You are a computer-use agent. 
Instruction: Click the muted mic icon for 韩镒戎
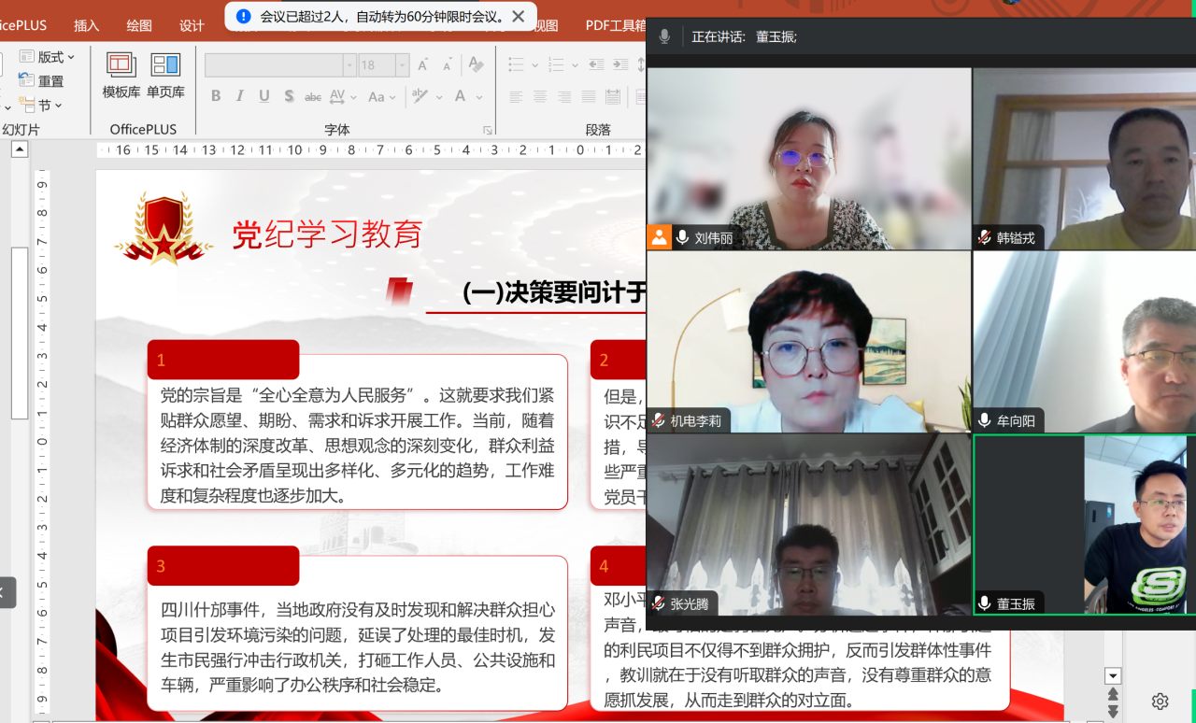[984, 237]
